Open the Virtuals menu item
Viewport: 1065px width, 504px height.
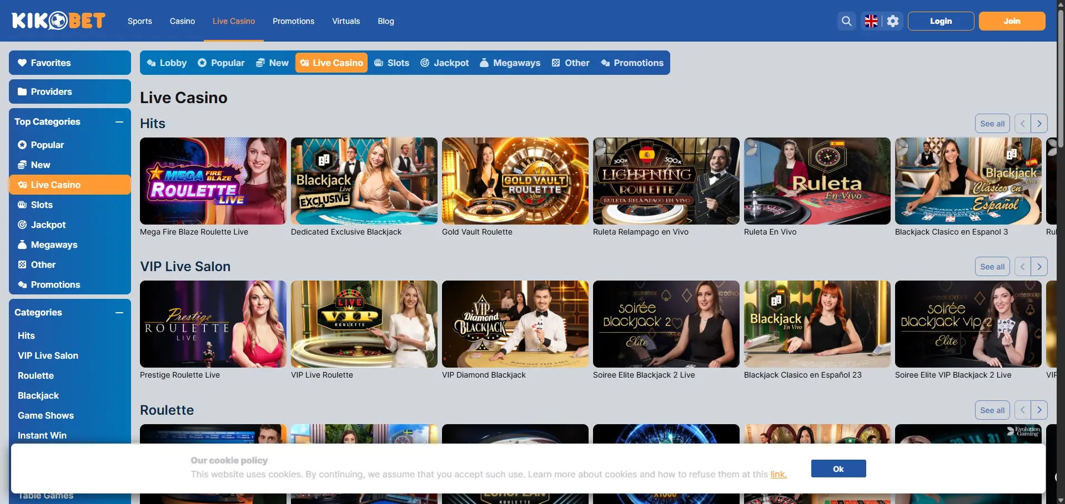(x=346, y=21)
